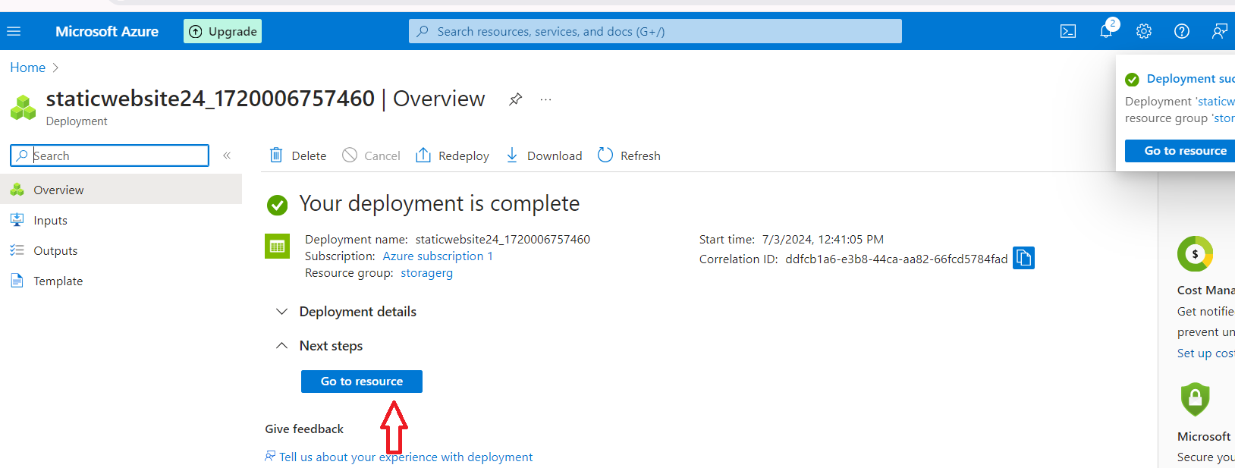The height and width of the screenshot is (468, 1235).
Task: Open the hamburger portal menu
Action: click(14, 31)
